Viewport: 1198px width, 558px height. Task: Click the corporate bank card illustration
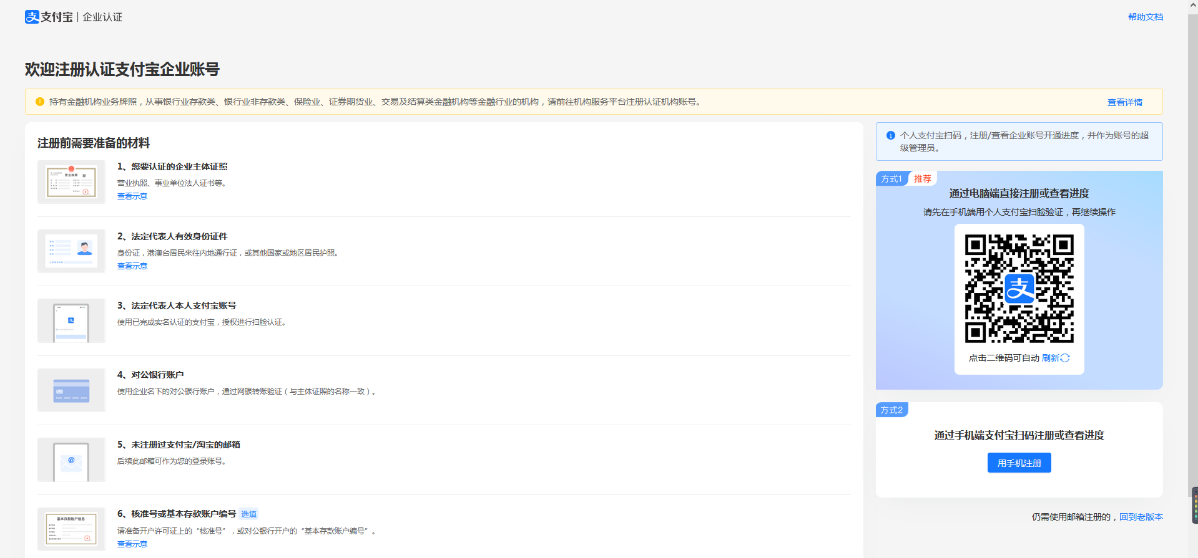point(71,390)
